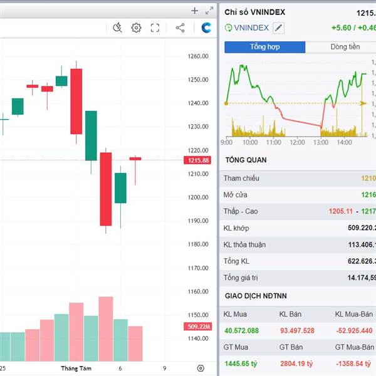Click the Chỉ số VNINDEX title
The height and width of the screenshot is (376, 376).
point(254,13)
